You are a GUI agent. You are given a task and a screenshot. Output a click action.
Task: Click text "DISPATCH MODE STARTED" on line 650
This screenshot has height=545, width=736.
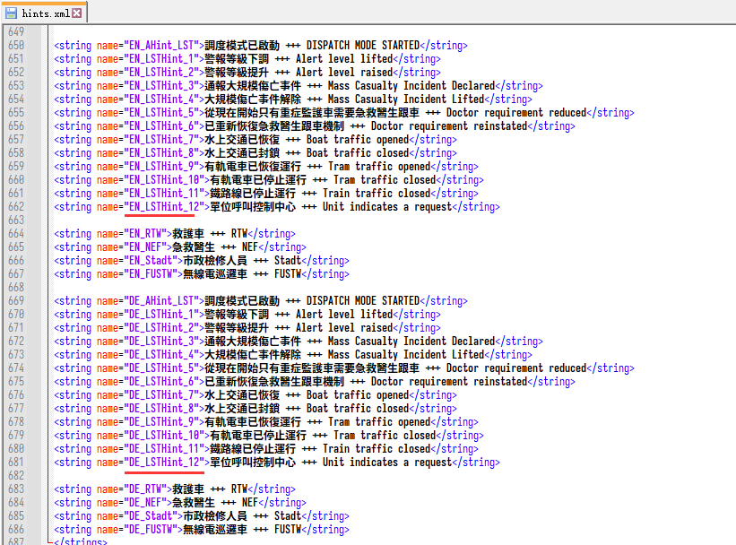(x=363, y=46)
